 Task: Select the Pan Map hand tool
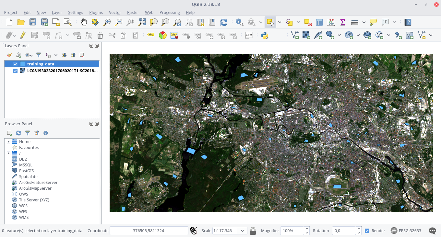pos(84,22)
